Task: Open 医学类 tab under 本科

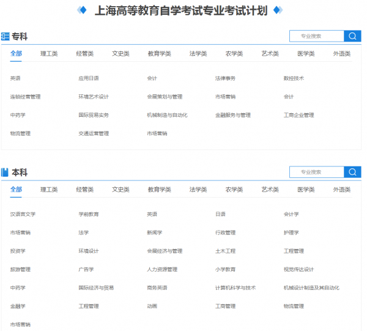Action: tap(306, 190)
